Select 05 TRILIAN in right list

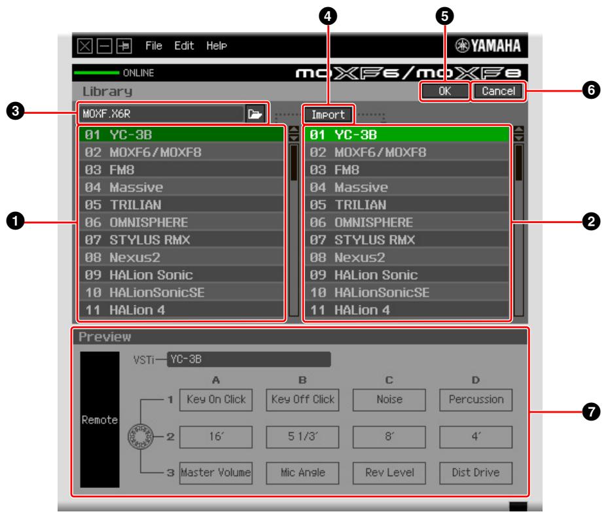(407, 205)
